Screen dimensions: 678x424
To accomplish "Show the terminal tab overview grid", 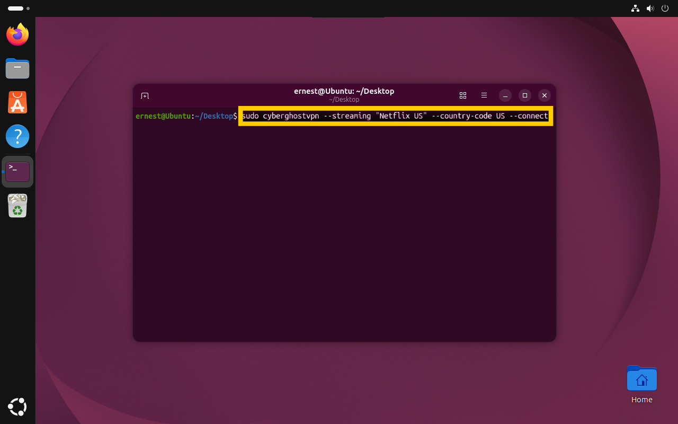I will pos(463,95).
